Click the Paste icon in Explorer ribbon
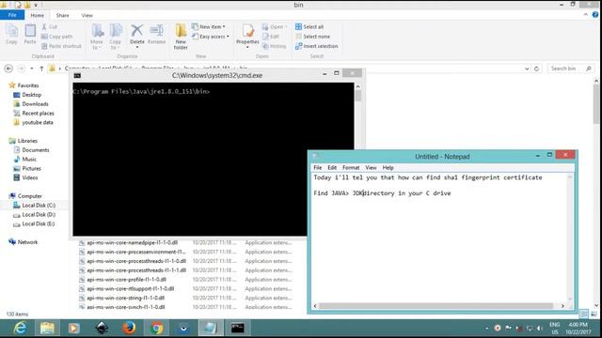This screenshot has width=602, height=338. click(x=30, y=34)
